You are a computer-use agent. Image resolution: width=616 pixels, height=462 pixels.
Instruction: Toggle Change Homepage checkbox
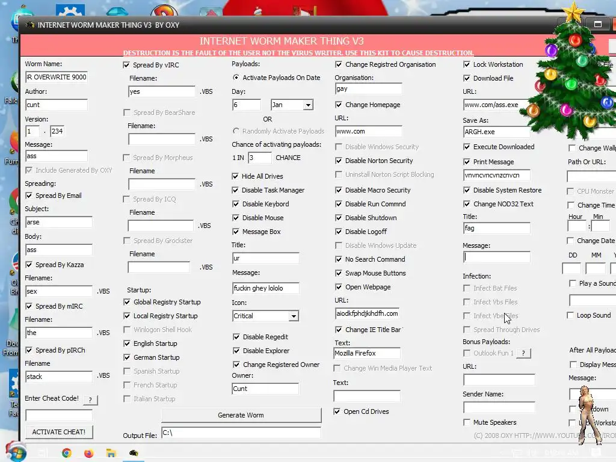coord(338,105)
